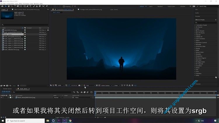Switch to the Standard workspace
The height and width of the screenshot is (123, 219).
[160, 6]
